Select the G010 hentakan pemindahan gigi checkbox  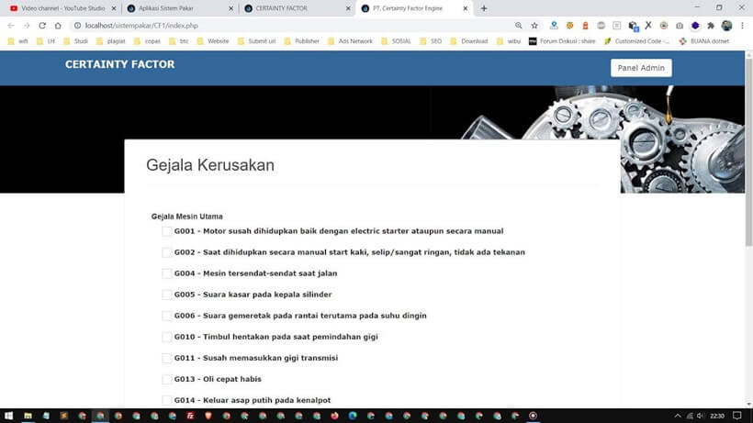tap(167, 337)
